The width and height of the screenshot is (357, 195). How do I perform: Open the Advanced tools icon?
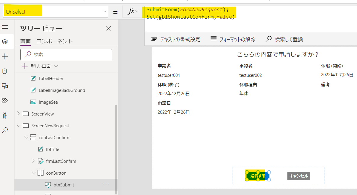coord(5,115)
